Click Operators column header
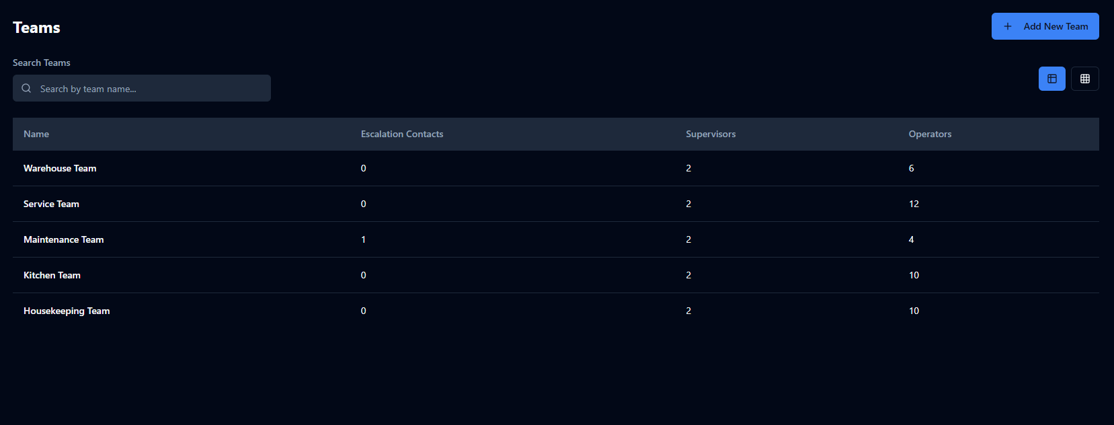 pos(930,134)
